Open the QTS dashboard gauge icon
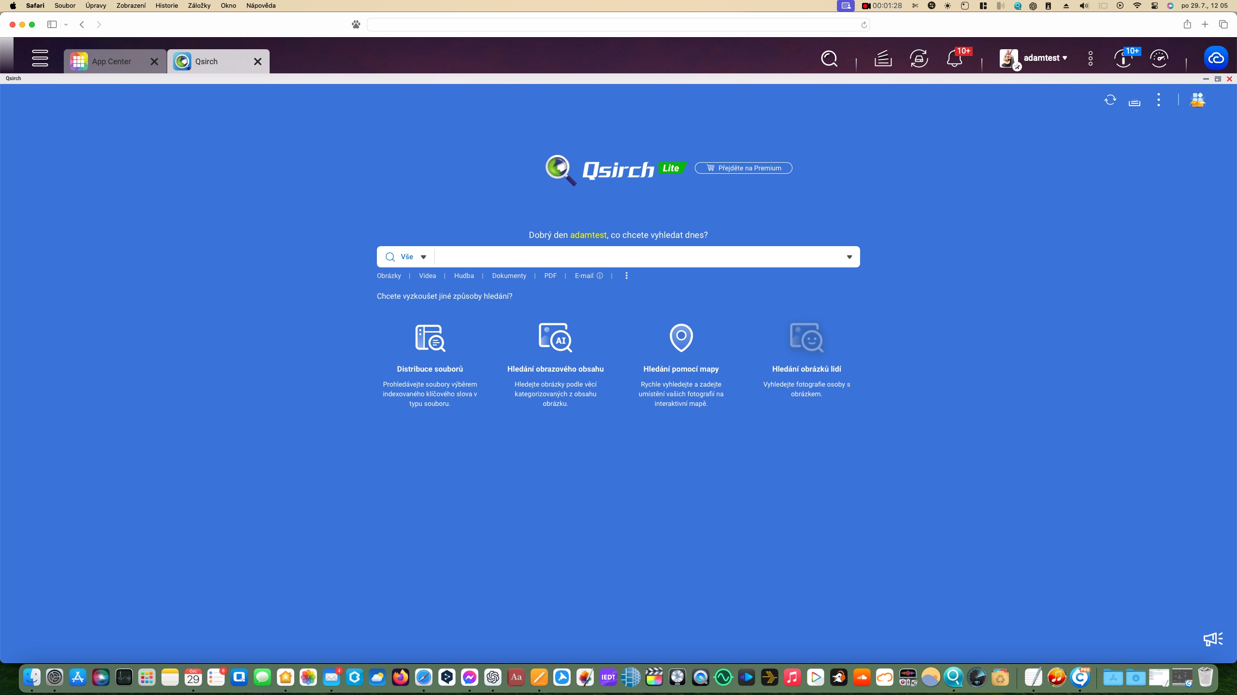The width and height of the screenshot is (1237, 695). click(1159, 59)
